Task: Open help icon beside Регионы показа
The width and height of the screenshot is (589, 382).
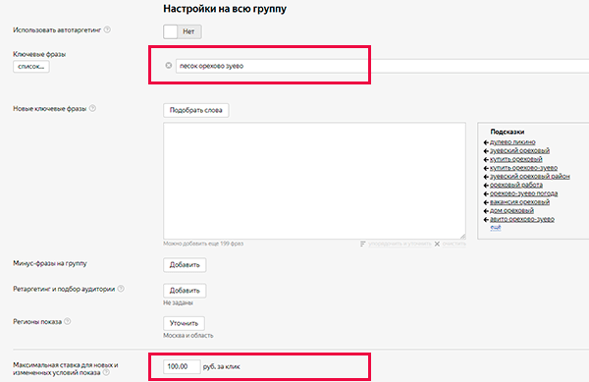Action: click(67, 321)
